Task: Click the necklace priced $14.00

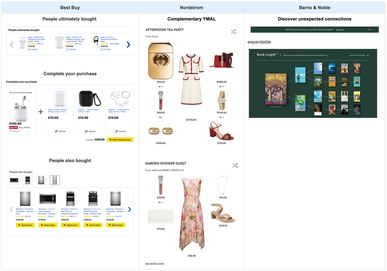Action: pos(223,185)
